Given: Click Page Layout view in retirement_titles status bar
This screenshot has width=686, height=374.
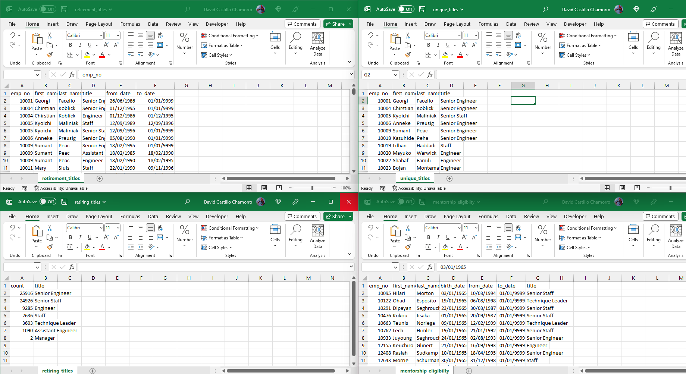Looking at the screenshot, I should pos(264,188).
